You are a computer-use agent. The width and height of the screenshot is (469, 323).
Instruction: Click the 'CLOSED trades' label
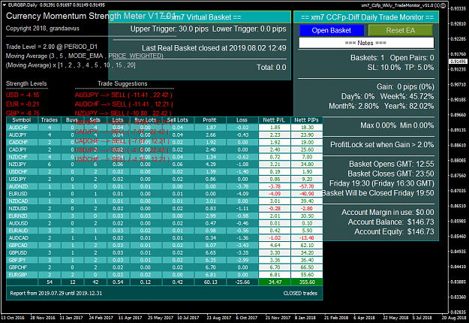(x=300, y=294)
